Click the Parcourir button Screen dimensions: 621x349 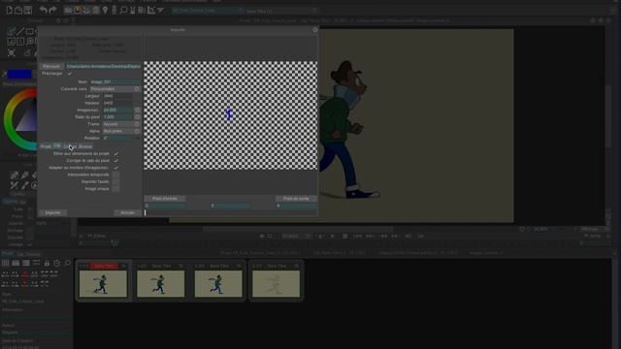[51, 67]
